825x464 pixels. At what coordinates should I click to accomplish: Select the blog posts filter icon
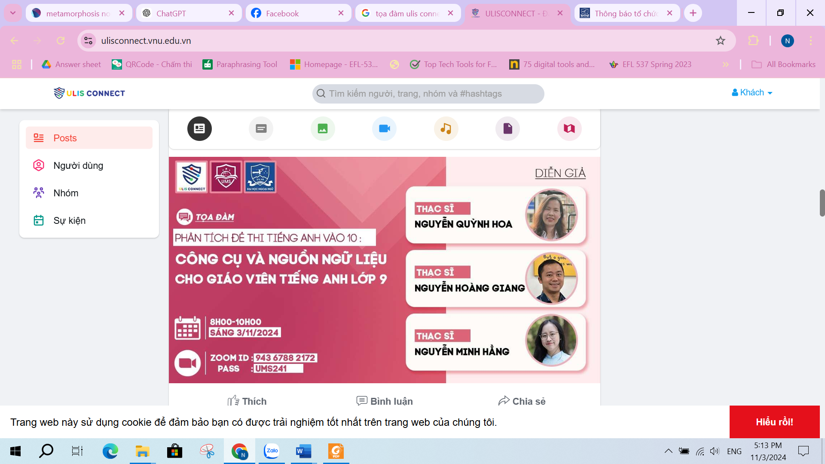click(x=569, y=128)
